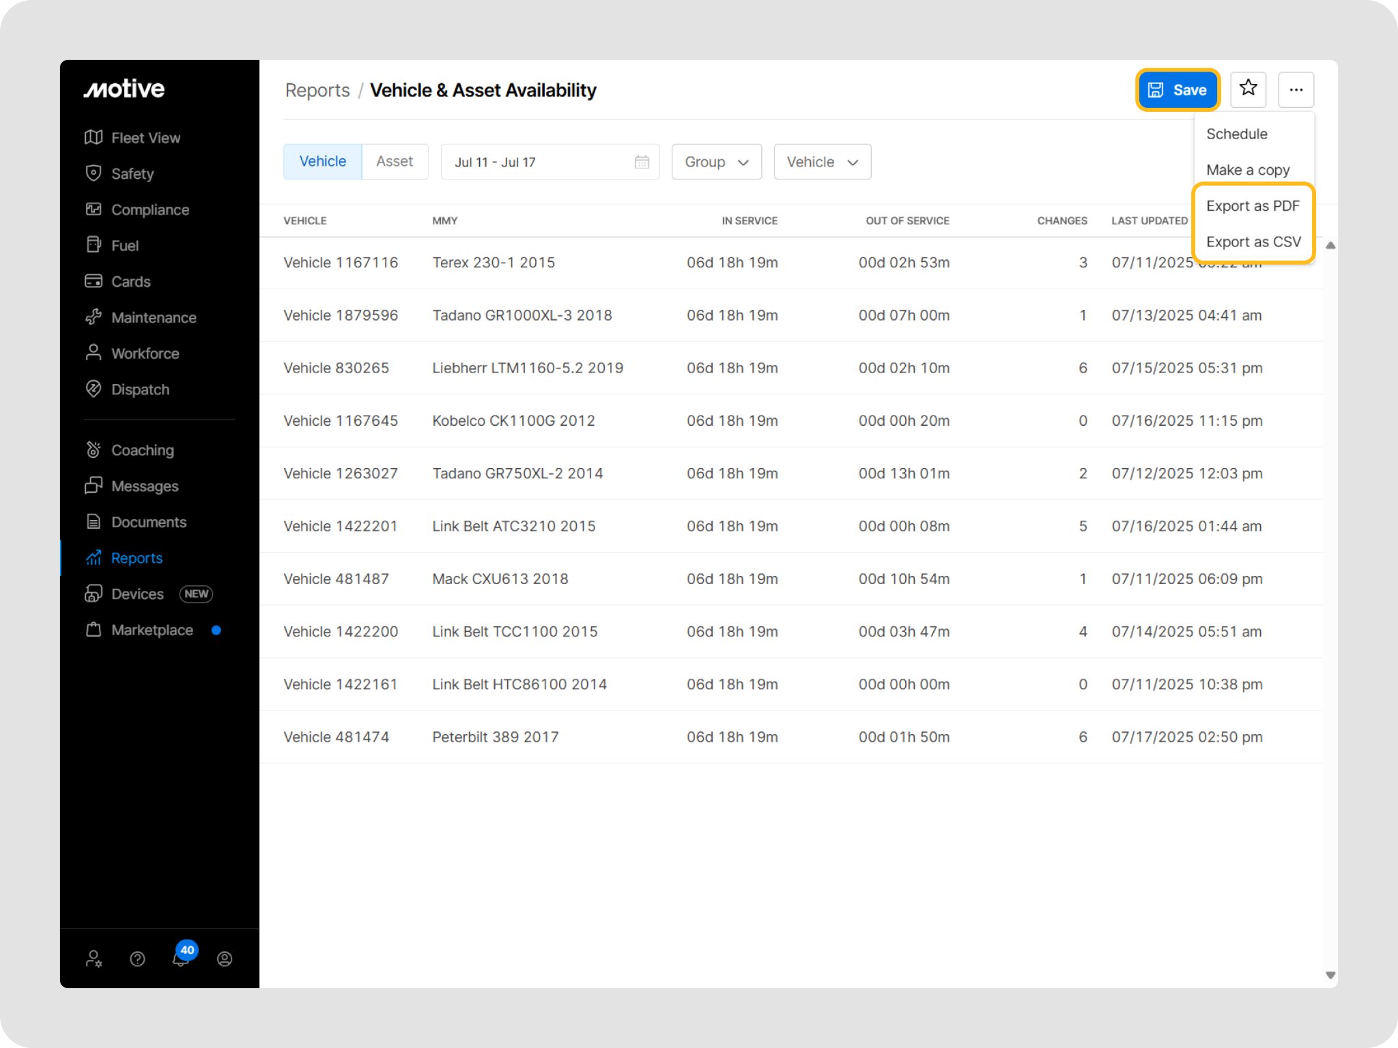Click the star favorite icon

click(x=1248, y=89)
